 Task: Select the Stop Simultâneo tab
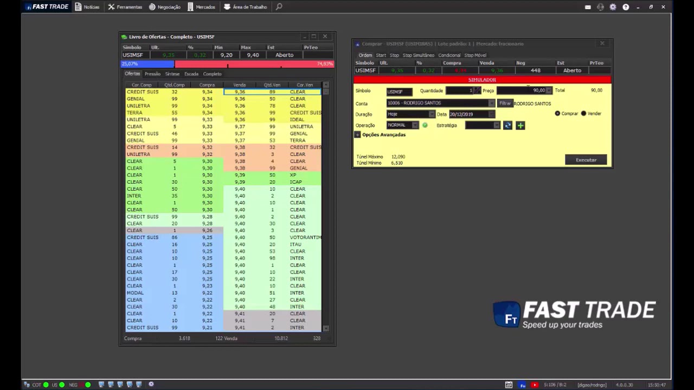coord(419,55)
